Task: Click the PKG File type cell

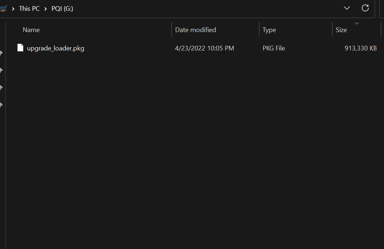Action: coord(273,48)
